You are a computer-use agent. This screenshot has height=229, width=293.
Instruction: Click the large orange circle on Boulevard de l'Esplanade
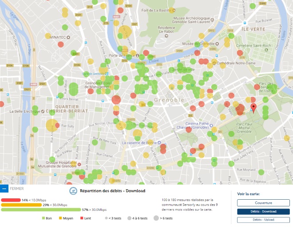pyautogui.click(x=125, y=32)
